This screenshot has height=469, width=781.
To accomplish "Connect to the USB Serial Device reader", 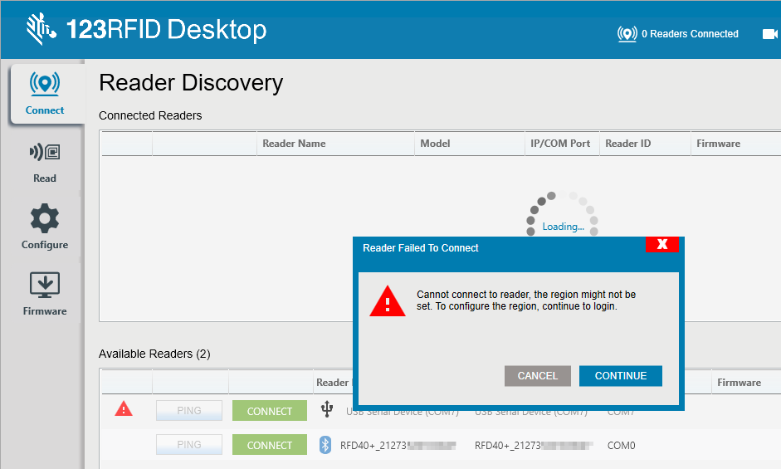I will pos(270,411).
